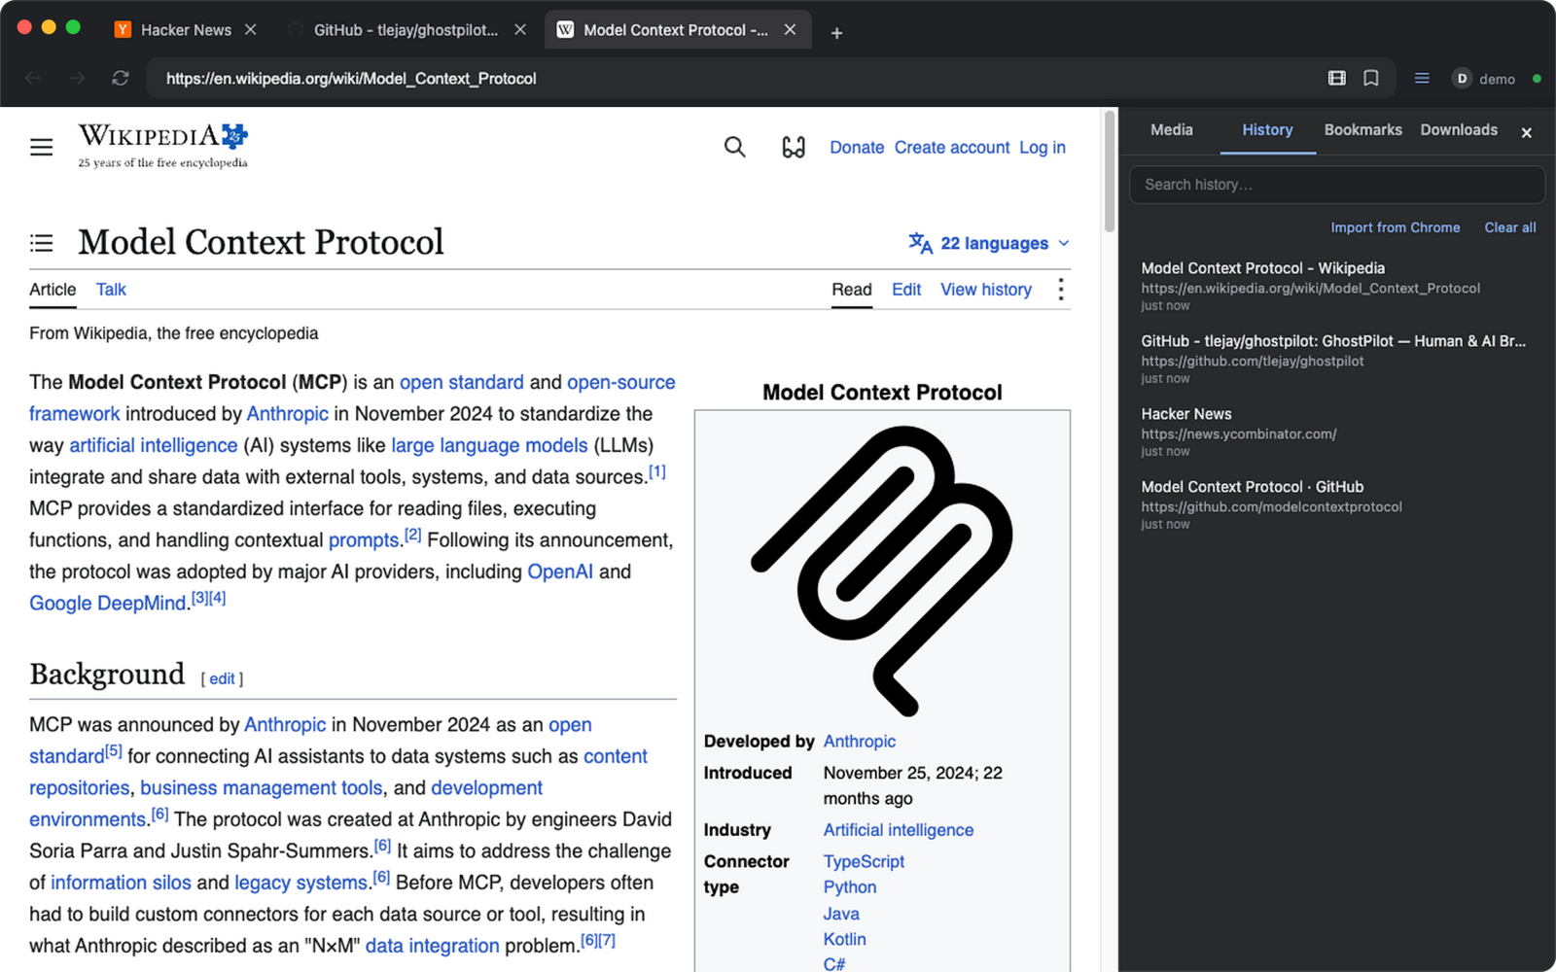Click the TypeScript link in infobox
1556x972 pixels.
click(x=864, y=861)
